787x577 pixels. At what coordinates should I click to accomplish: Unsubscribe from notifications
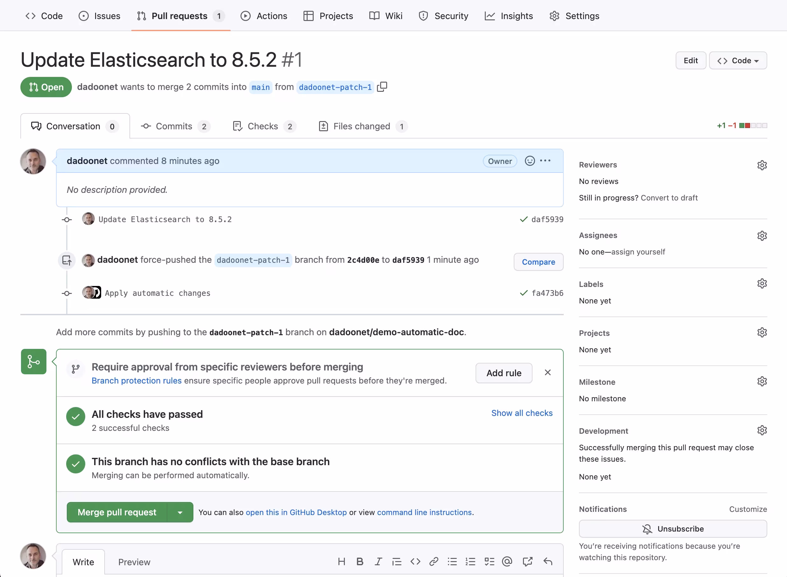(673, 529)
